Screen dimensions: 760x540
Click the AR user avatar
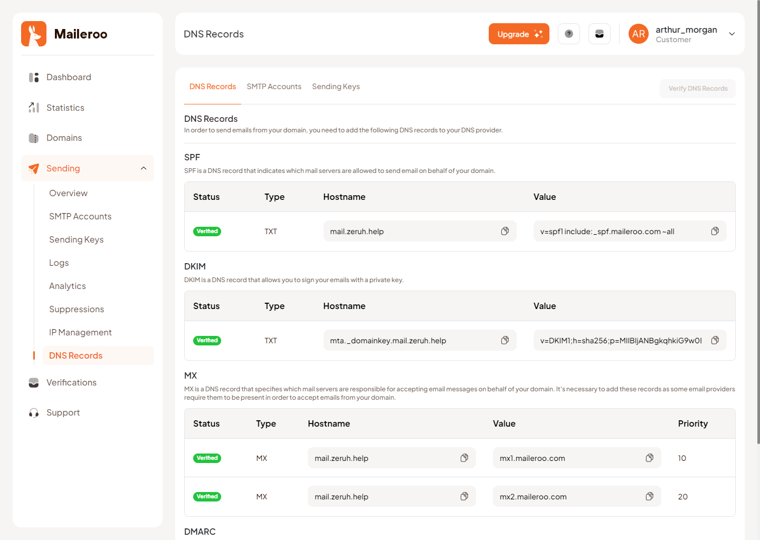click(x=639, y=34)
